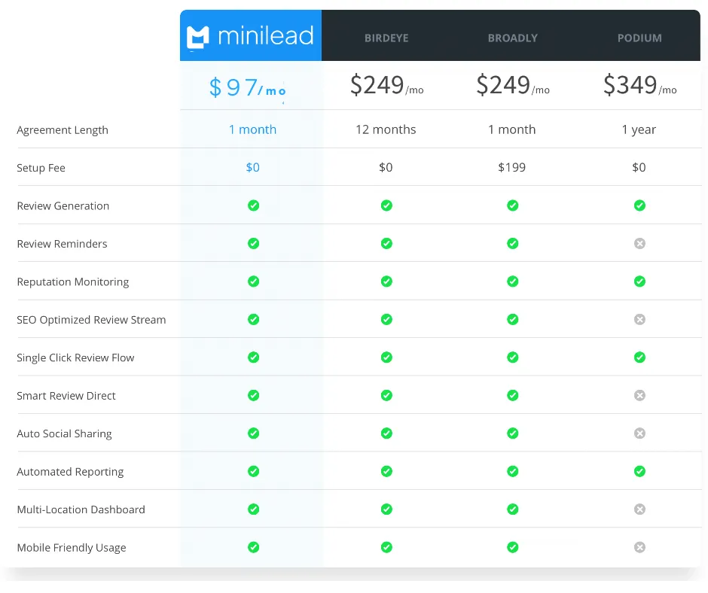Click minilead's Auto Social Sharing checkmark
708x593 pixels.
pyautogui.click(x=253, y=433)
